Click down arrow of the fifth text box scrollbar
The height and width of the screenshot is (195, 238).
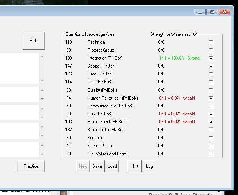pyautogui.click(x=42, y=154)
